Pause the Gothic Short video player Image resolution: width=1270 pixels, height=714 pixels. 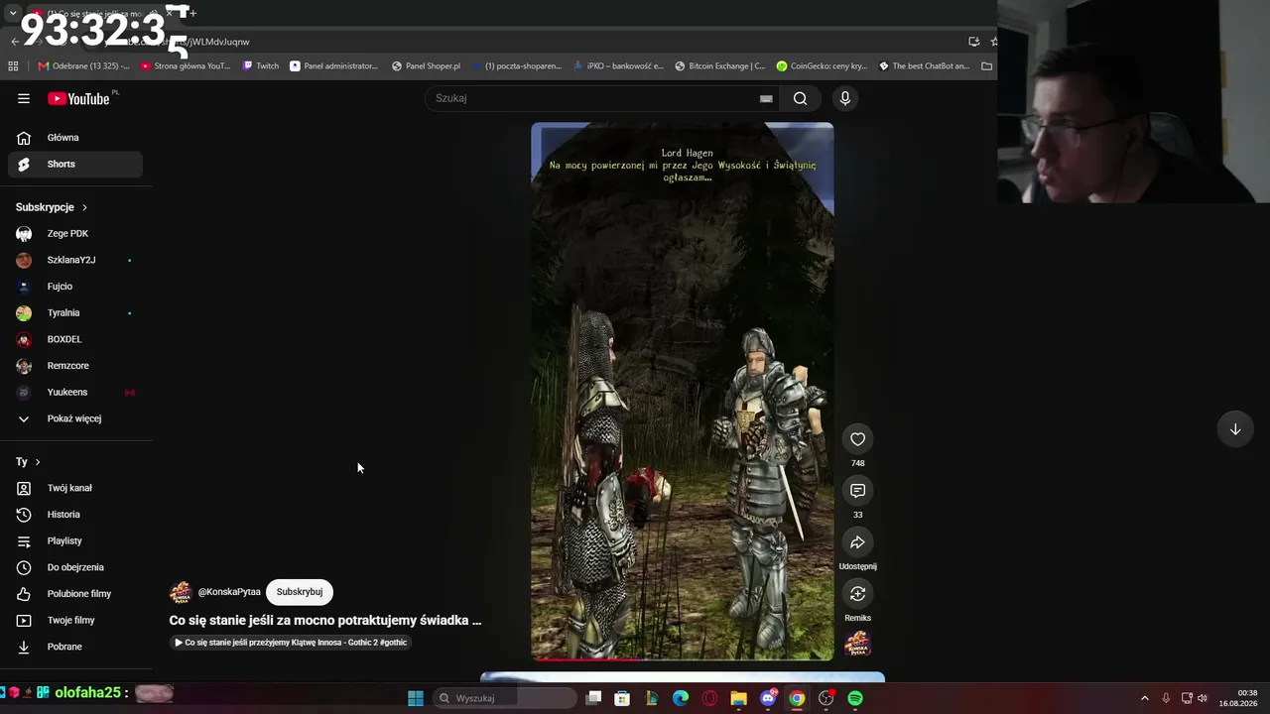683,391
